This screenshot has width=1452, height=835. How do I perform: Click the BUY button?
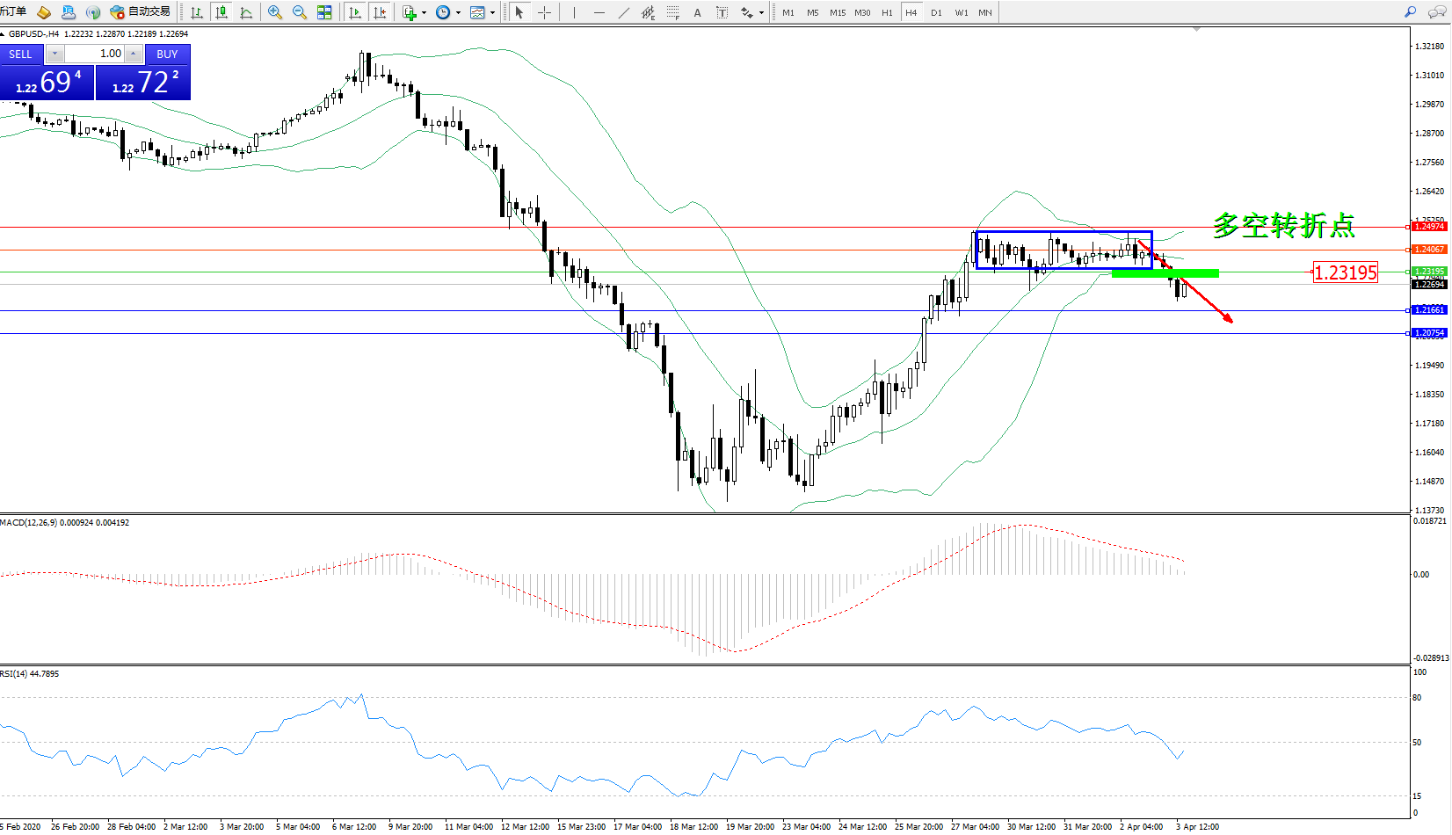tap(167, 54)
